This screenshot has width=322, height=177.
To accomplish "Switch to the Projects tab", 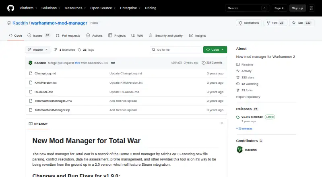I will pos(117,35).
